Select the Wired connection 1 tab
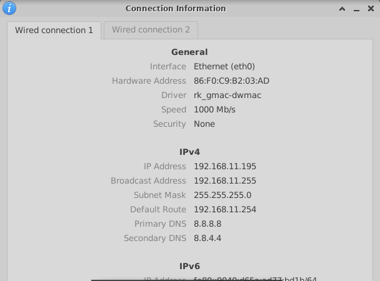 point(54,30)
